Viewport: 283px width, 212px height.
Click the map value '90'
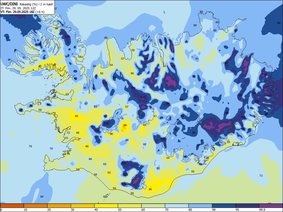[x=85, y=88]
